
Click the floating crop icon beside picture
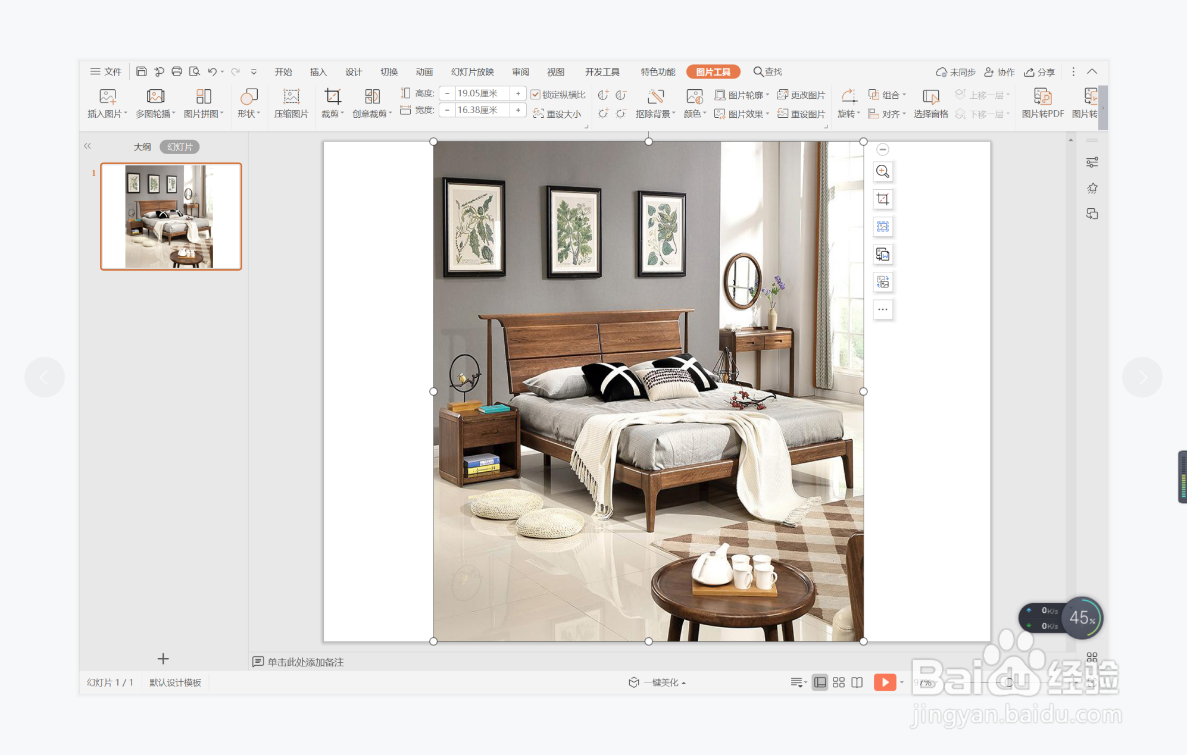tap(883, 199)
